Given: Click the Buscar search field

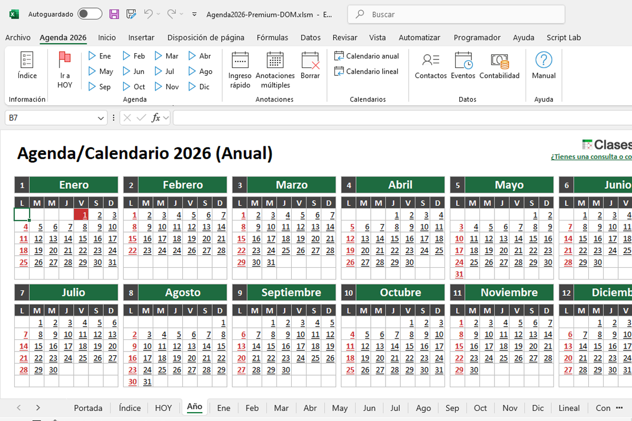Looking at the screenshot, I should tap(456, 14).
